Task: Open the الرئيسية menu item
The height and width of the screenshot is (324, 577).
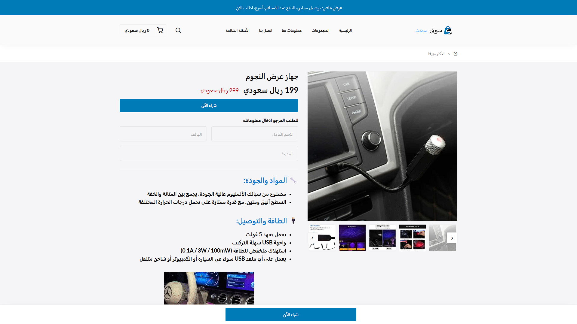Action: tap(345, 31)
